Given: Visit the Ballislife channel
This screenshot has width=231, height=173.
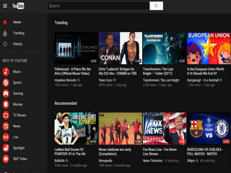Looking at the screenshot, I should (x=60, y=161).
